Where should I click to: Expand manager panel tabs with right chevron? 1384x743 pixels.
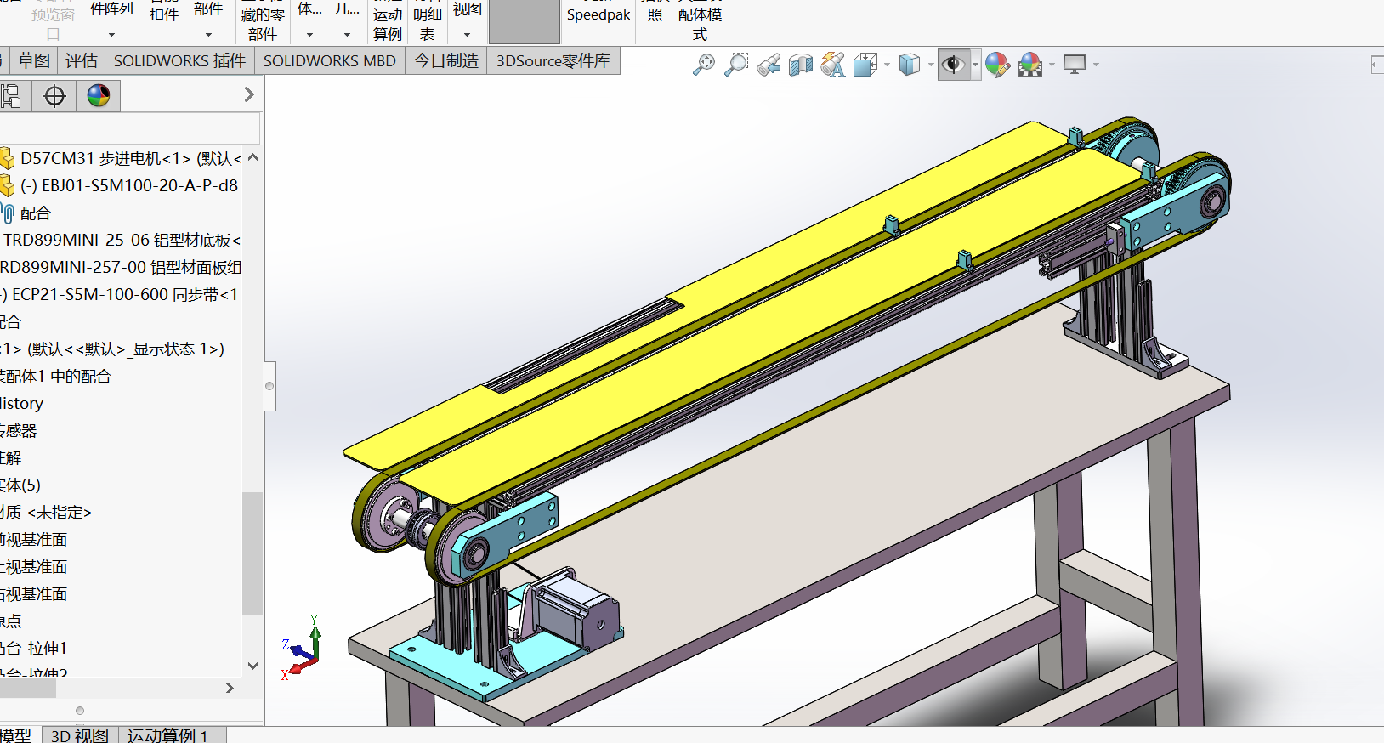(x=249, y=95)
